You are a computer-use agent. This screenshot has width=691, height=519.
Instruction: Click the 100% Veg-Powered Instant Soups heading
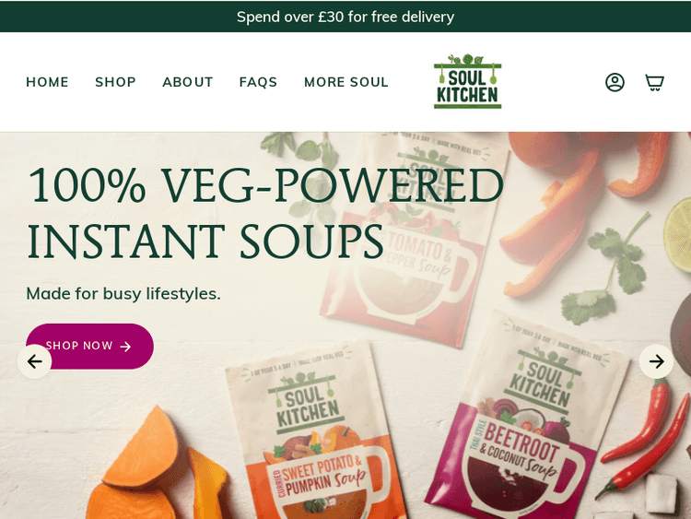point(264,212)
